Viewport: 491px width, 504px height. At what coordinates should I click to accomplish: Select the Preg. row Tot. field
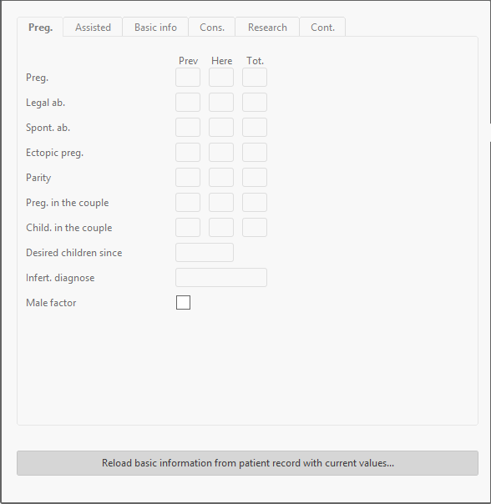coord(255,77)
